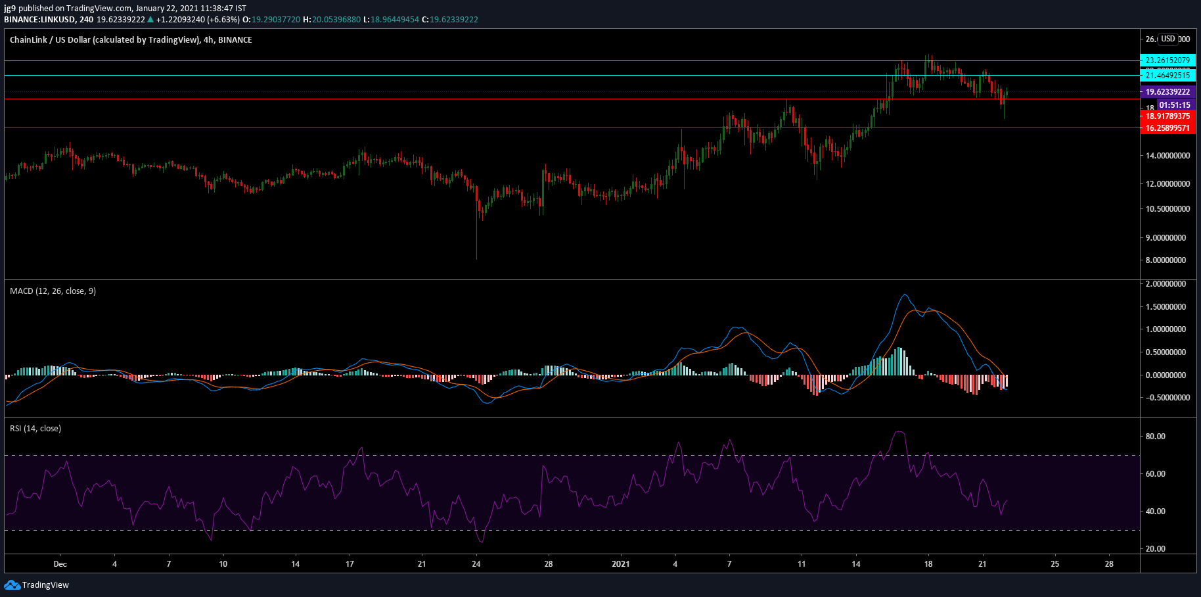Click the Dec label on time axis
Viewport: 1201px width, 597px height.
(x=60, y=564)
